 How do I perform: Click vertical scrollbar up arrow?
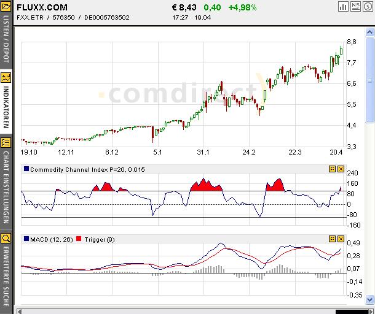pyautogui.click(x=369, y=33)
